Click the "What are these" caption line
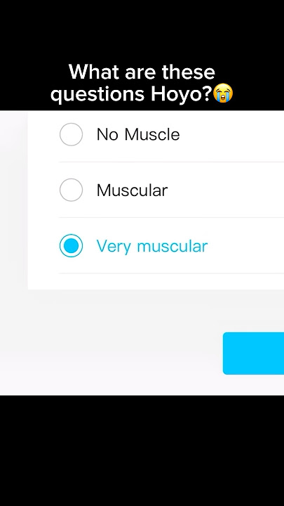This screenshot has width=284, height=506. (x=142, y=72)
